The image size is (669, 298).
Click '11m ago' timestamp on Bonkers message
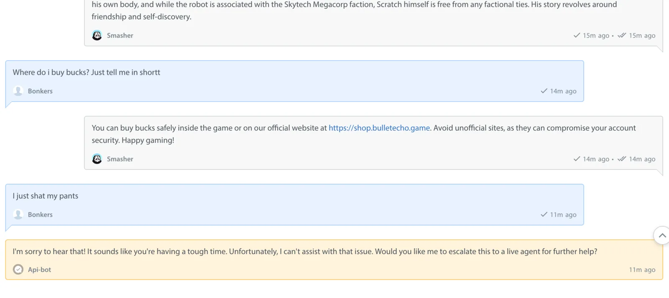pos(563,214)
